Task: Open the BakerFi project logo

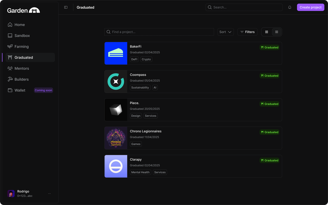Action: tap(116, 53)
